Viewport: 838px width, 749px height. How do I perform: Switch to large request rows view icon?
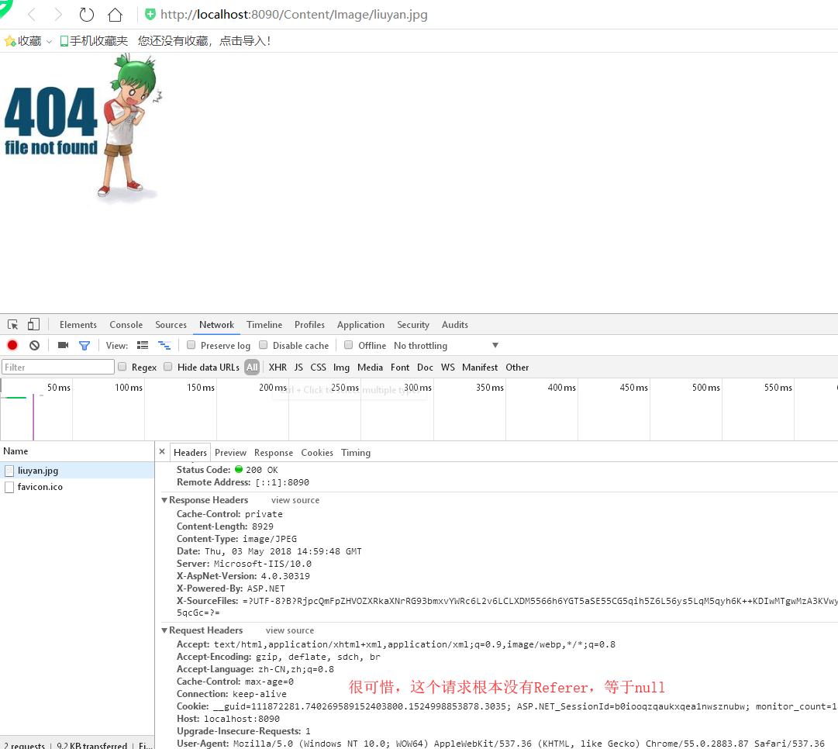click(143, 345)
